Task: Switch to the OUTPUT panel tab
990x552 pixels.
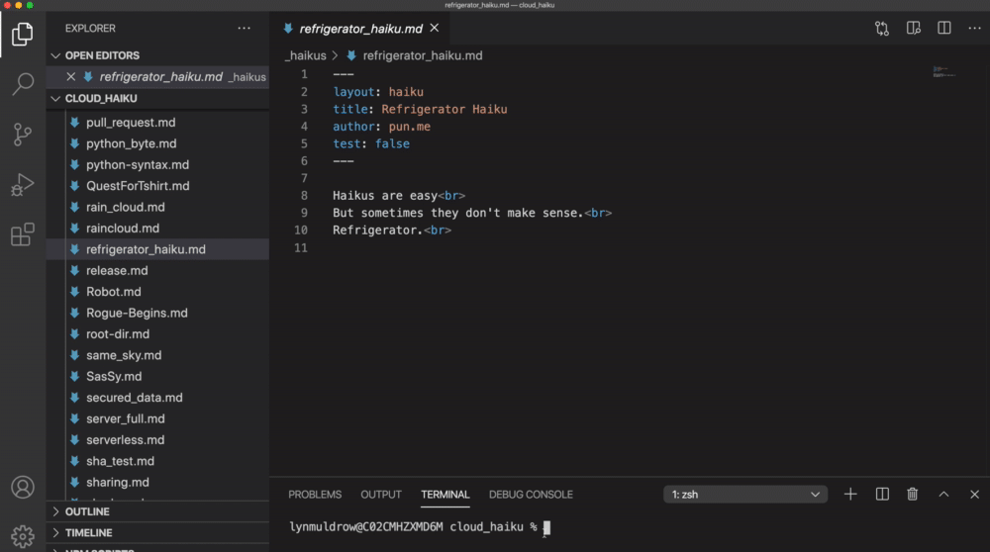Action: click(381, 495)
